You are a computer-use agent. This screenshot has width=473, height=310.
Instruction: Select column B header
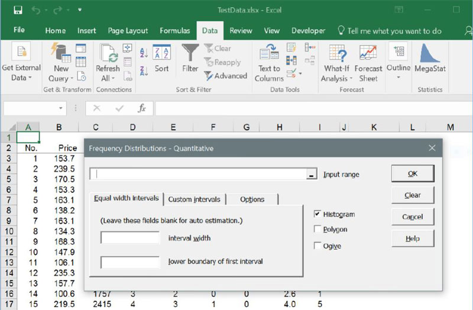pyautogui.click(x=59, y=127)
